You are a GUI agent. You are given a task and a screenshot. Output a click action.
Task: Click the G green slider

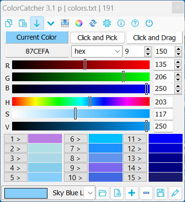(x=81, y=77)
